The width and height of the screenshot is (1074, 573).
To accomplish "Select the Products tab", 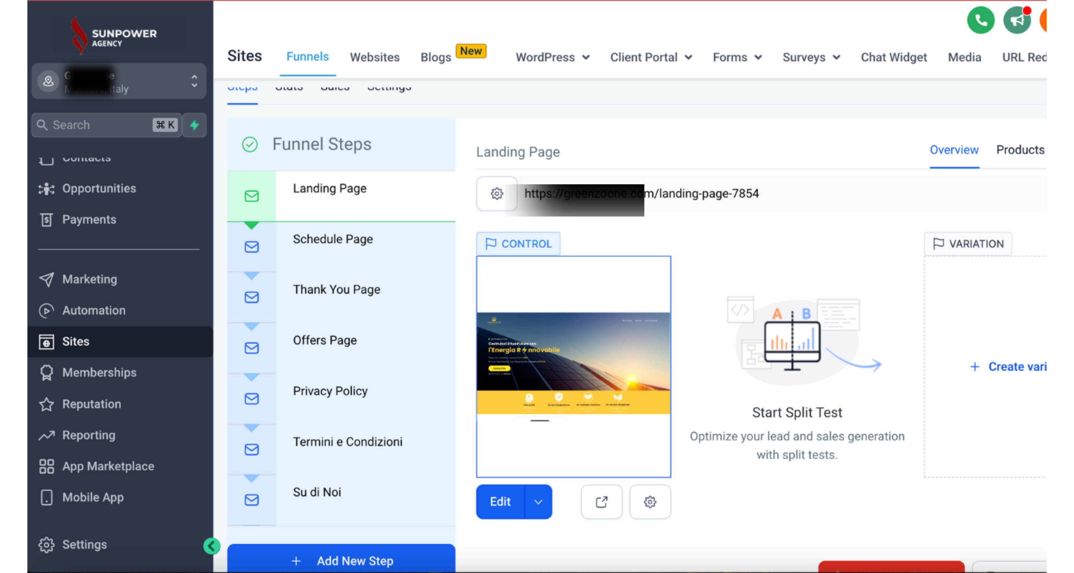I will tap(1020, 150).
